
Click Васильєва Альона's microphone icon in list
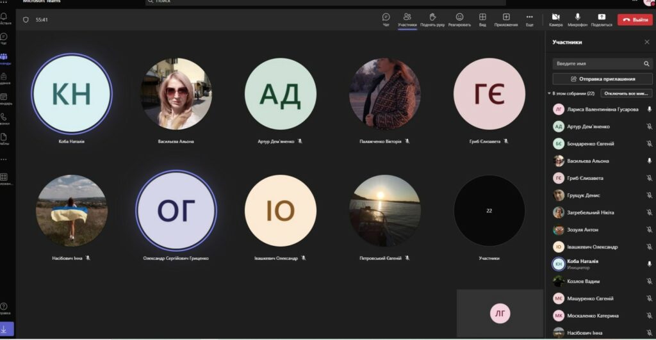click(650, 161)
